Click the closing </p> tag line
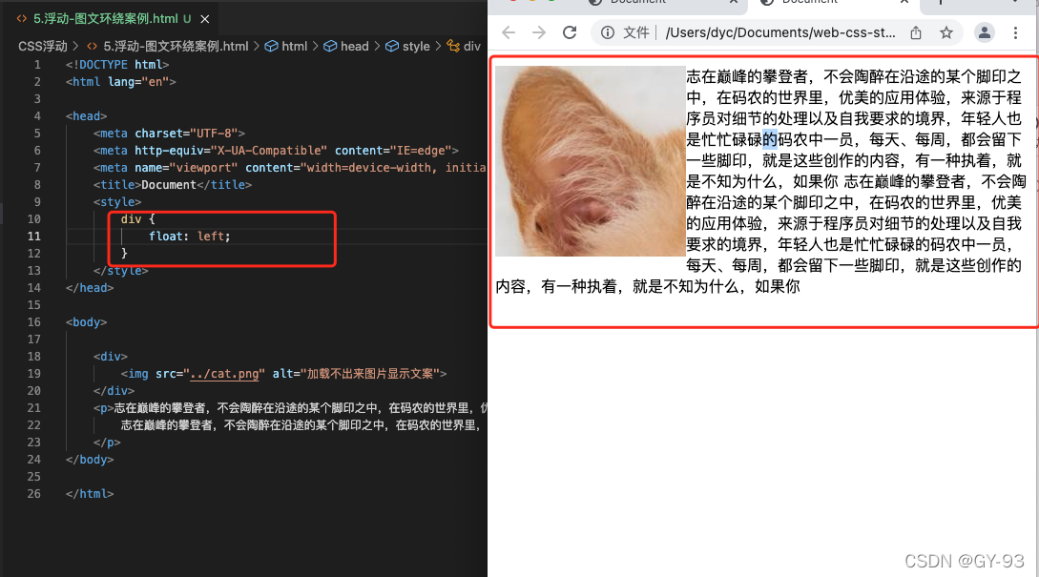This screenshot has width=1039, height=577. coord(107,443)
